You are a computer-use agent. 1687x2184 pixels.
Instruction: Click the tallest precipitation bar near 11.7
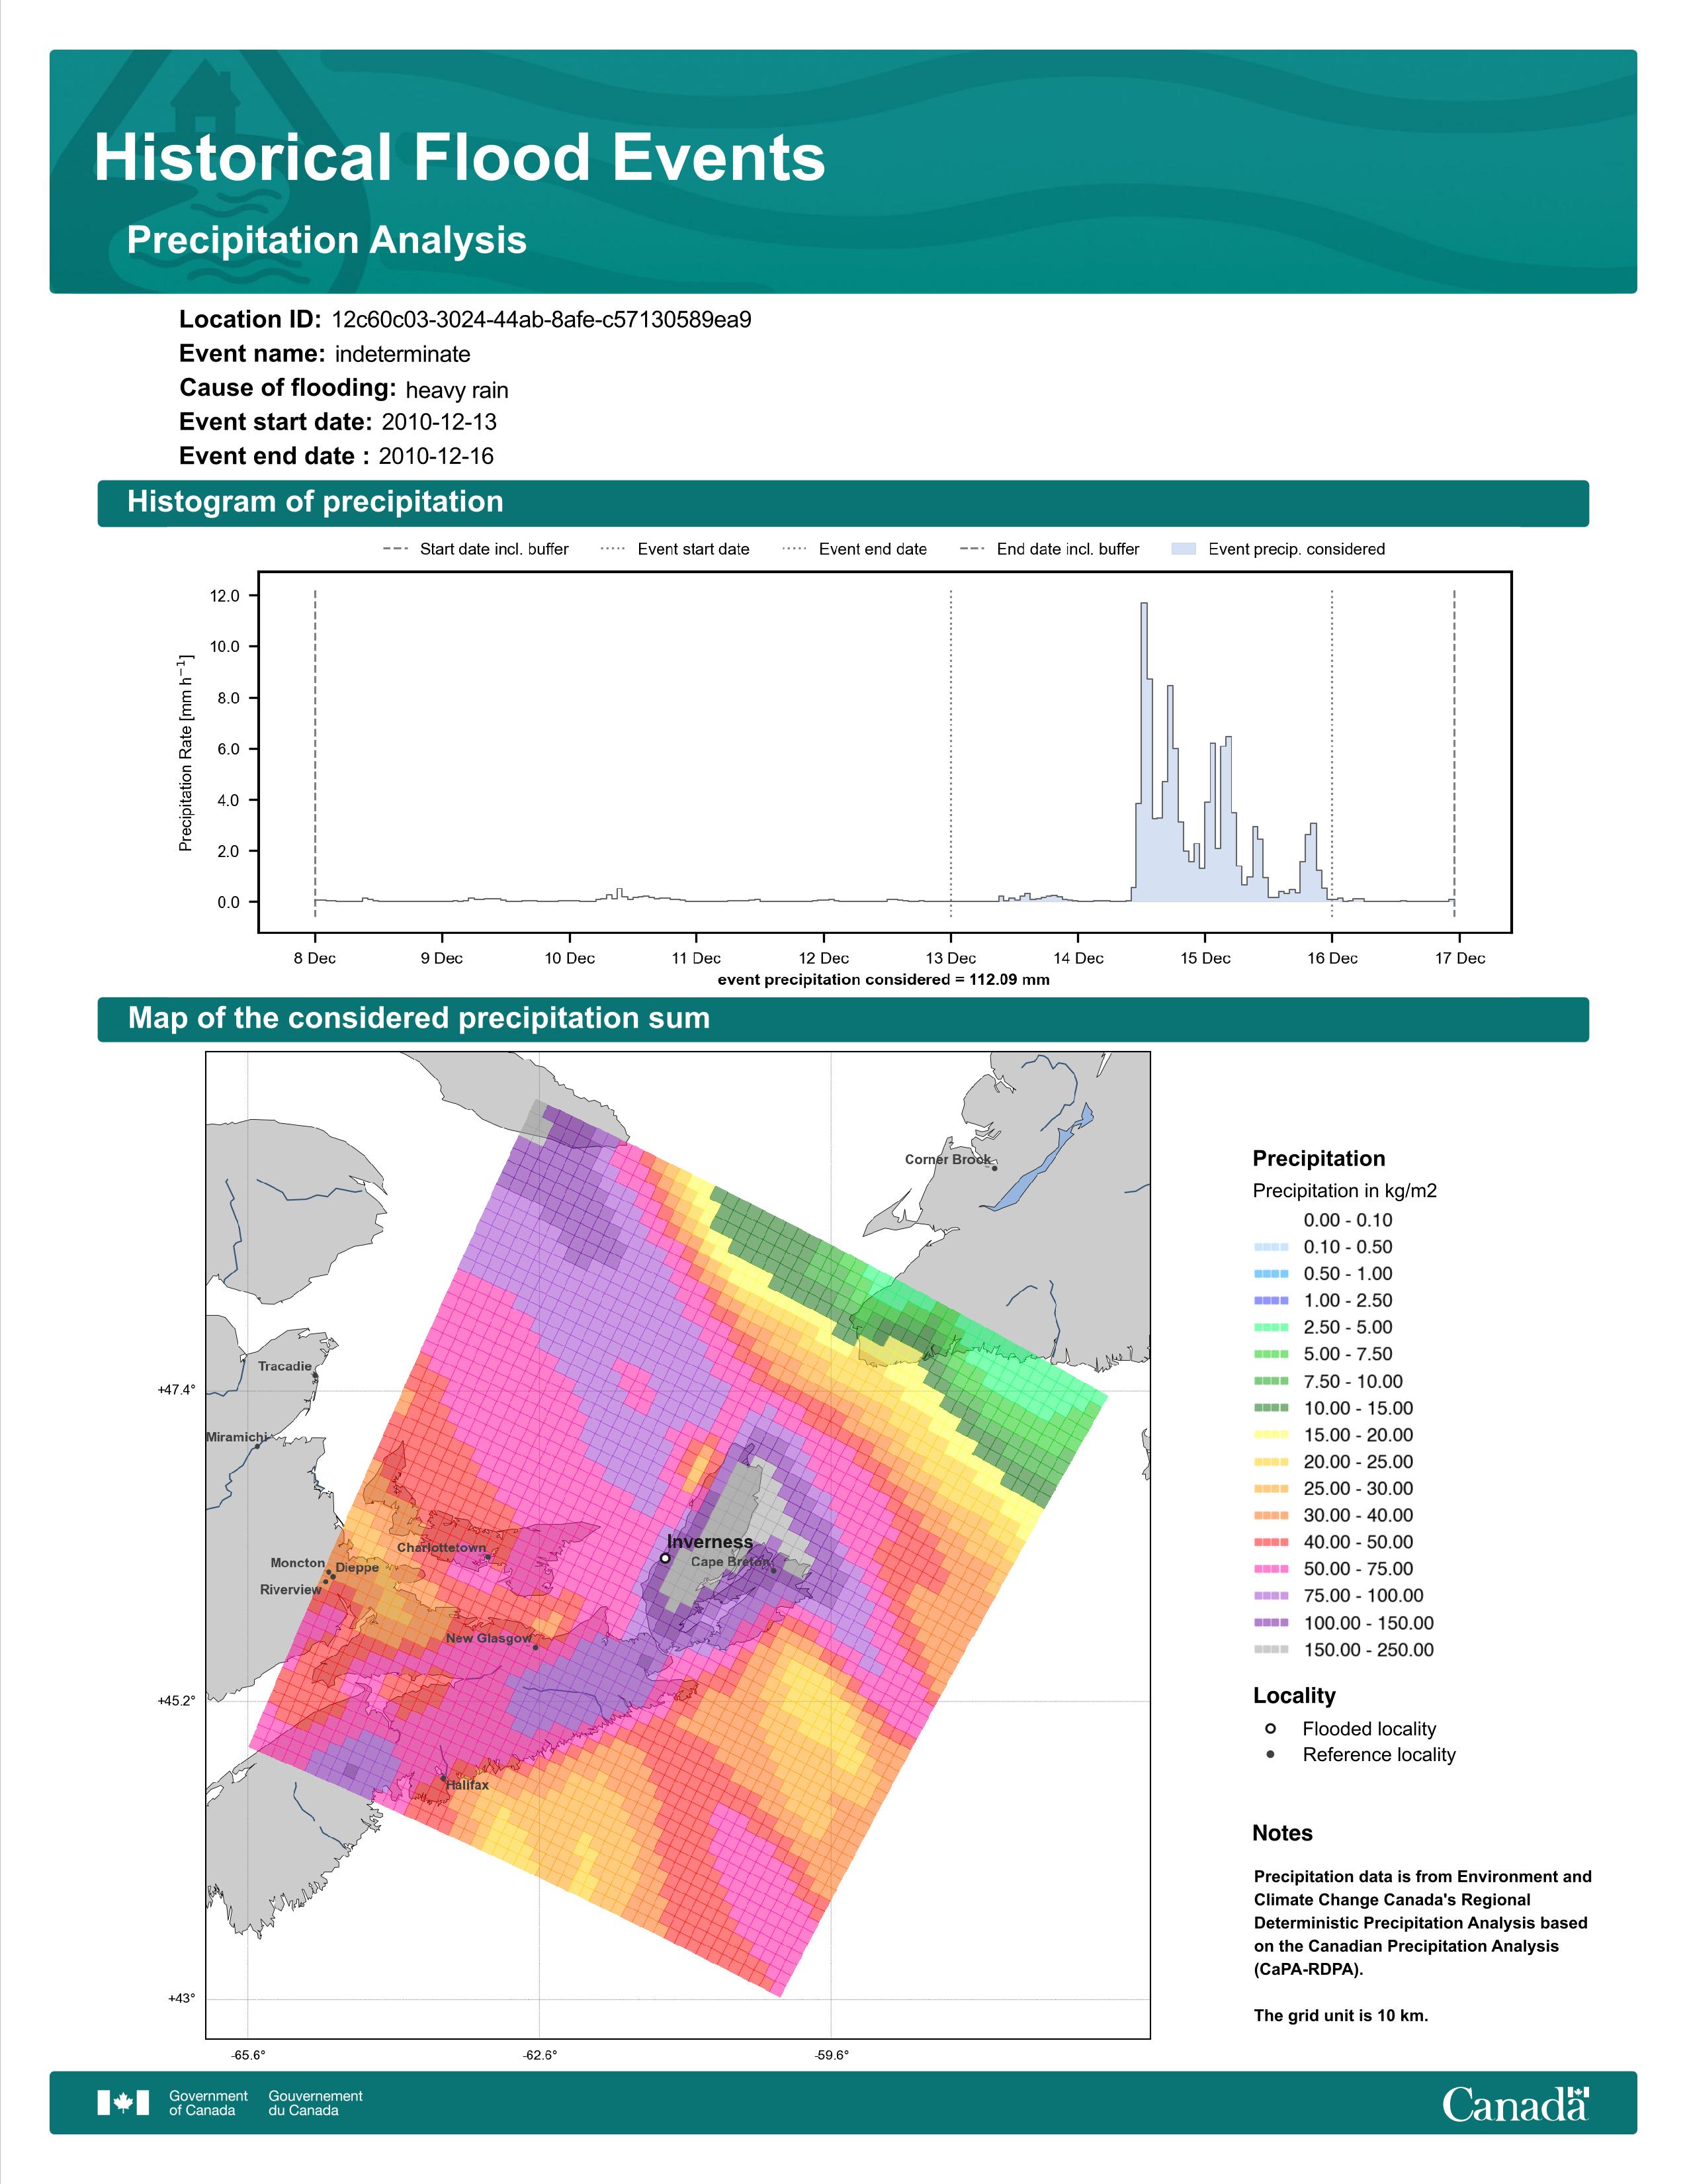[1145, 752]
